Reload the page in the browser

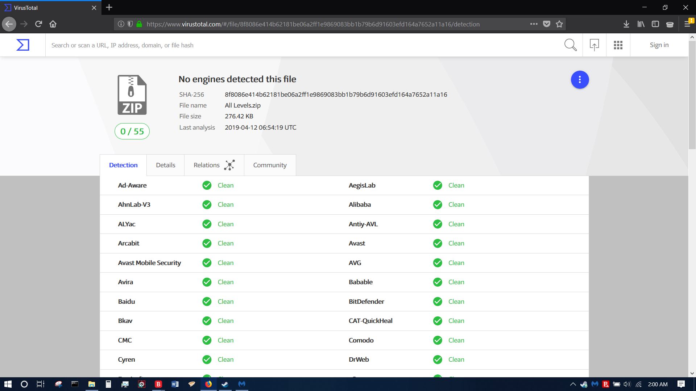click(38, 24)
